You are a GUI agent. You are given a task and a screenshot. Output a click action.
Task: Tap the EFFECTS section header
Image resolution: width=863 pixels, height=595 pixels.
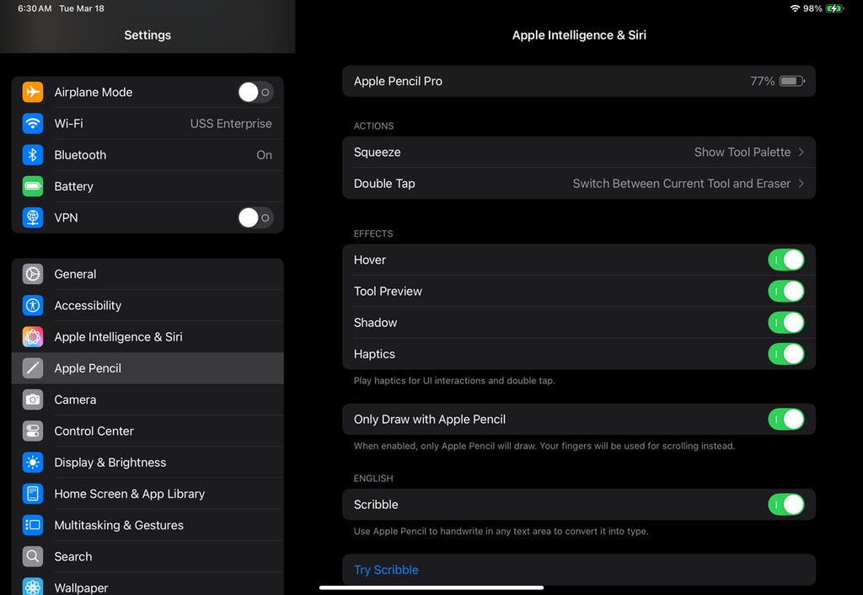click(x=373, y=233)
